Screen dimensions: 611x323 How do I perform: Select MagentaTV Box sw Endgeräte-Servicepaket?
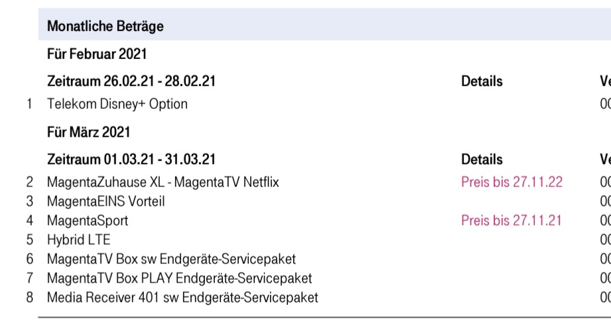(171, 259)
